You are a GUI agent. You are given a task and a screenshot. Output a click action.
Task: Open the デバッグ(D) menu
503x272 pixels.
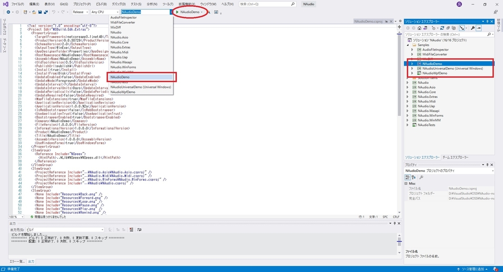point(119,4)
